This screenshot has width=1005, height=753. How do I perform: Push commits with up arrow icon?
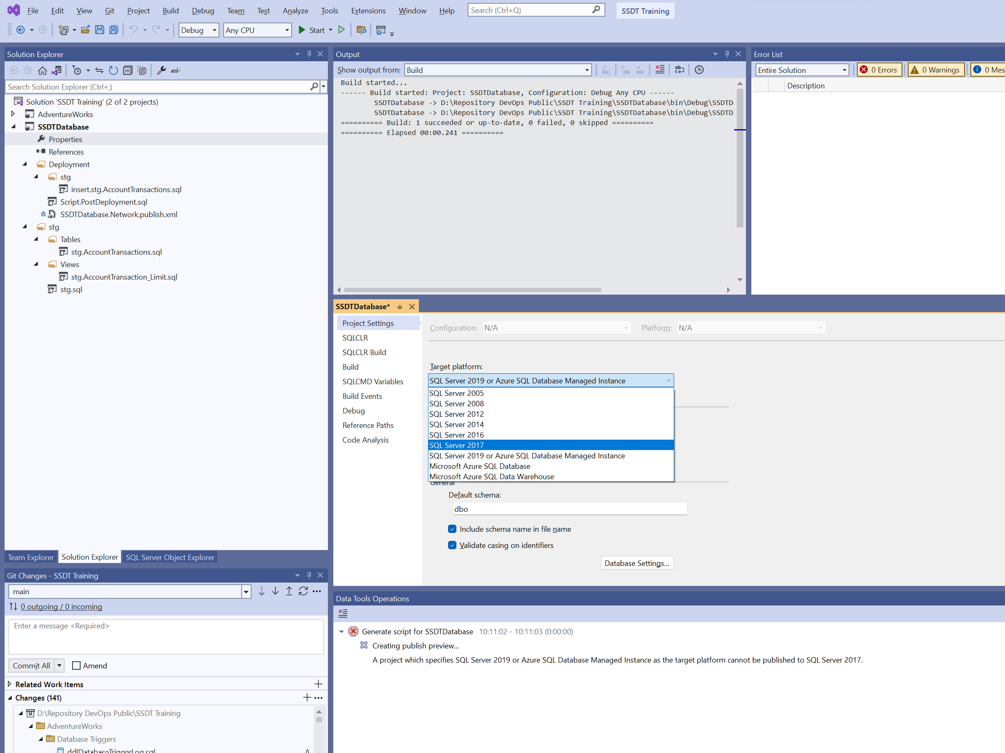tap(289, 591)
